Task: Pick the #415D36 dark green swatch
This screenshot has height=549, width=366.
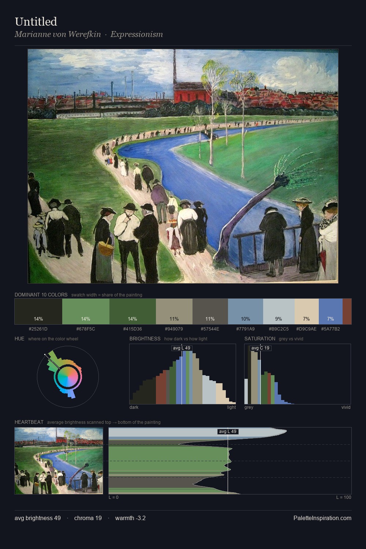Action: coord(132,311)
